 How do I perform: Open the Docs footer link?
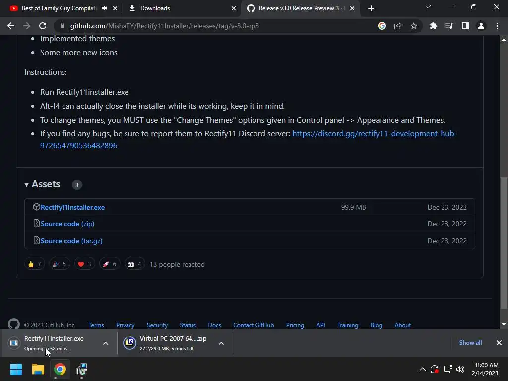[214, 325]
